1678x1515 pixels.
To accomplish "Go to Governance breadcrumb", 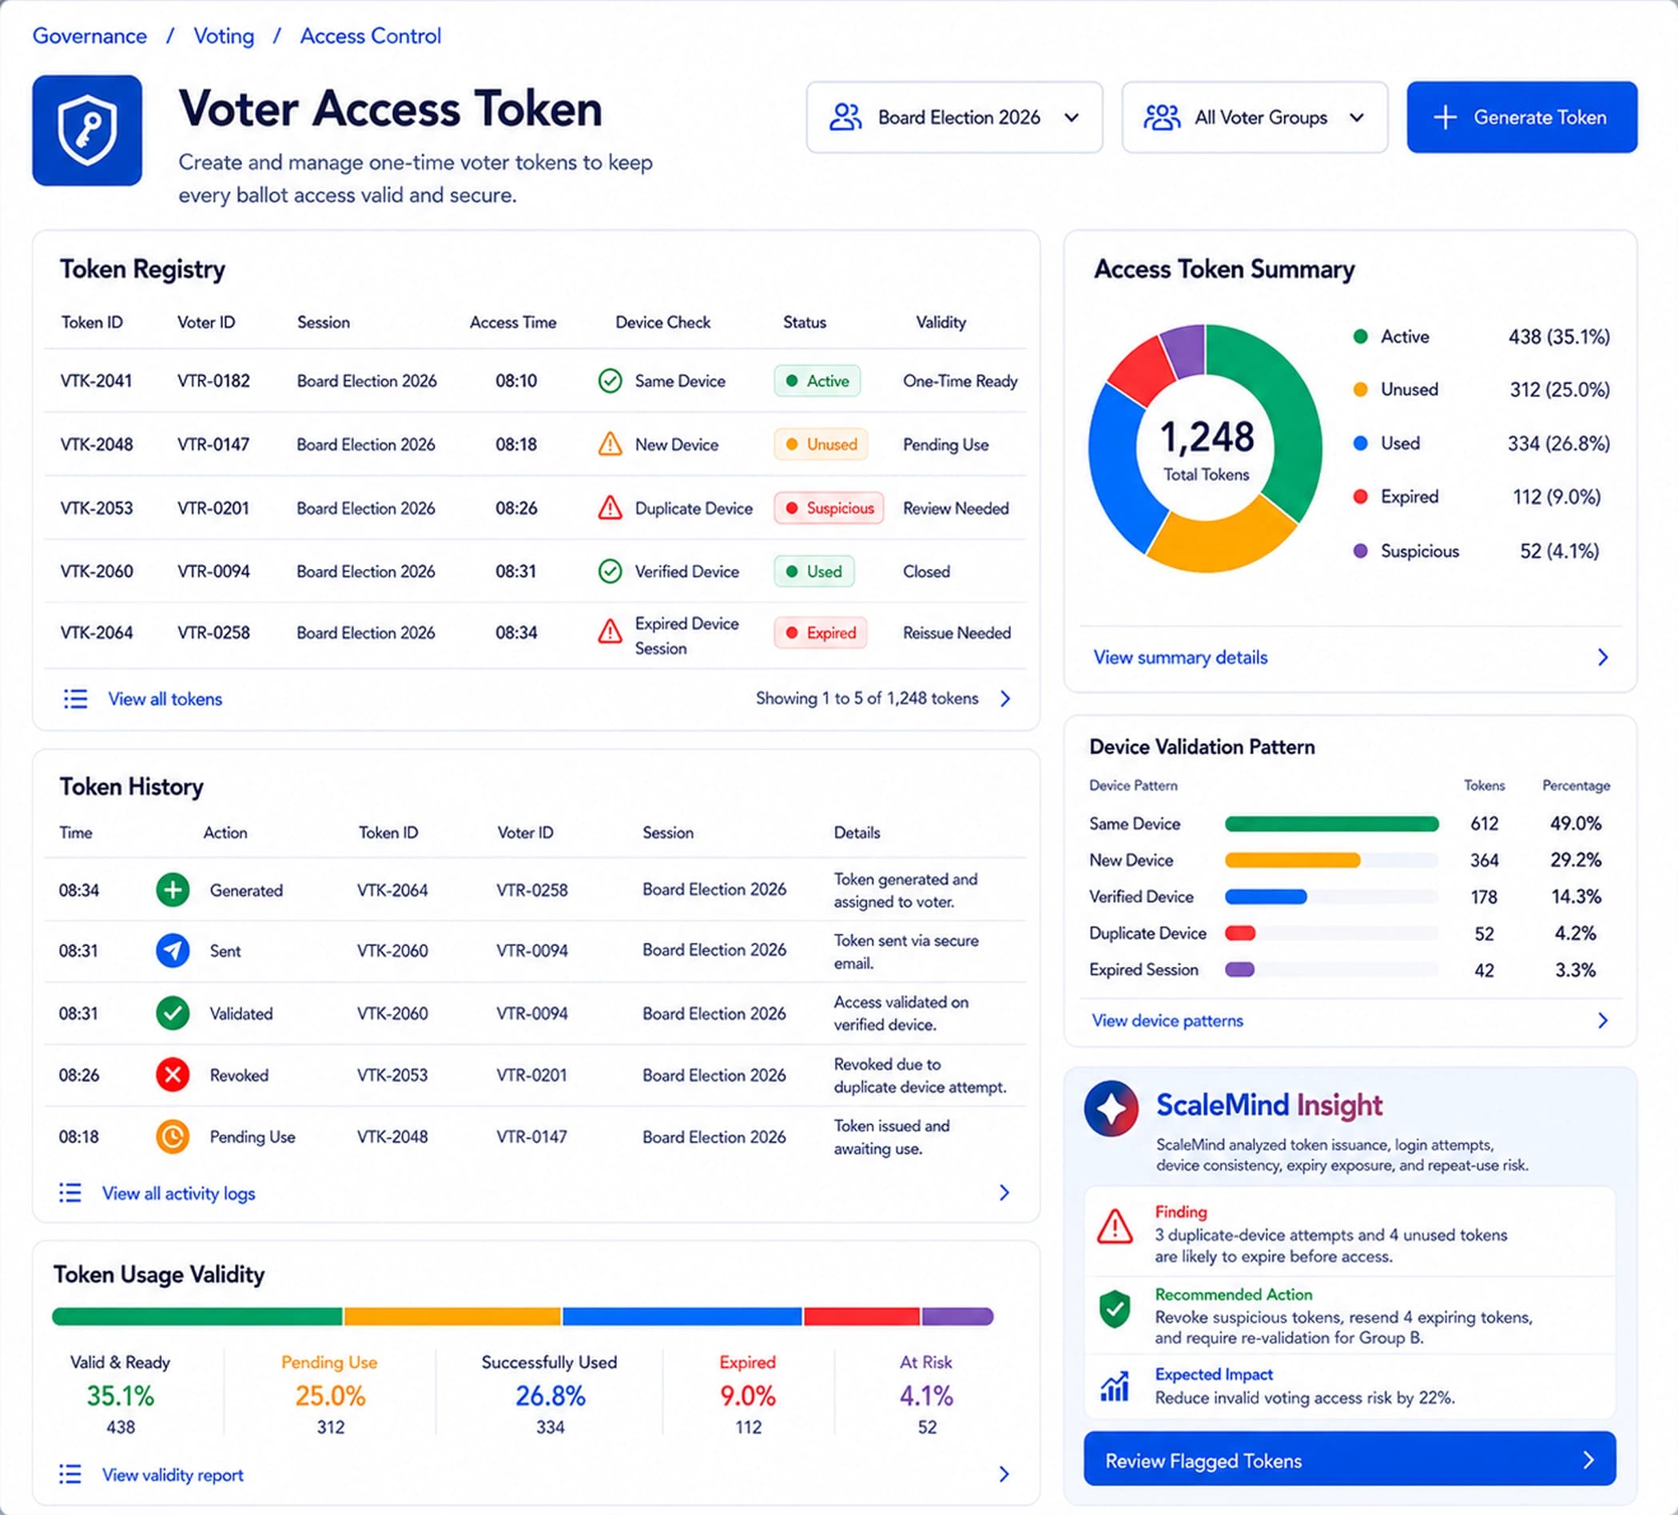I will (x=89, y=36).
